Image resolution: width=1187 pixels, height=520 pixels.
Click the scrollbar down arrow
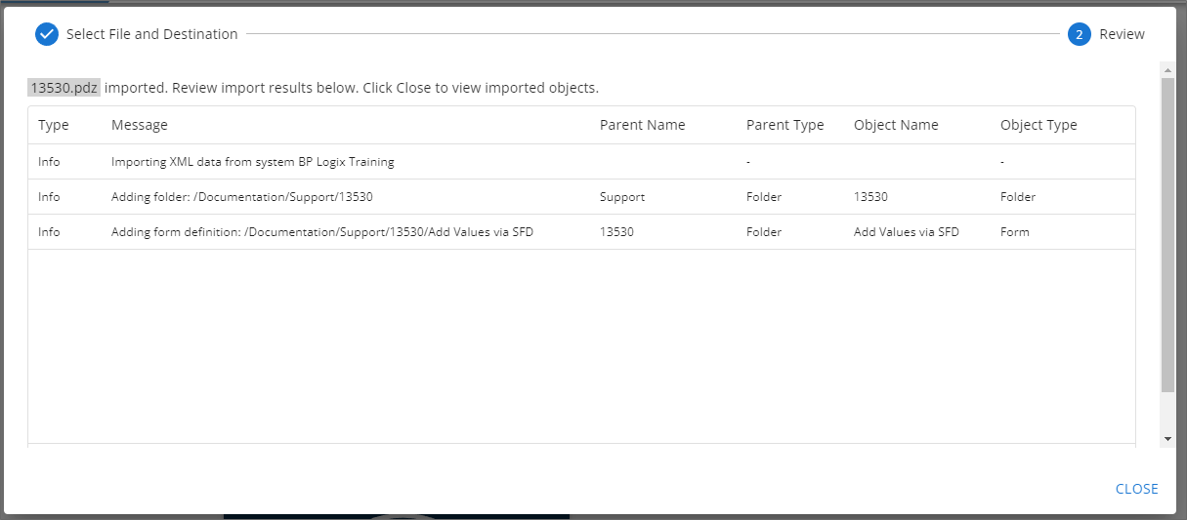[x=1167, y=439]
